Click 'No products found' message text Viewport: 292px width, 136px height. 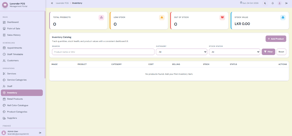tap(169, 74)
